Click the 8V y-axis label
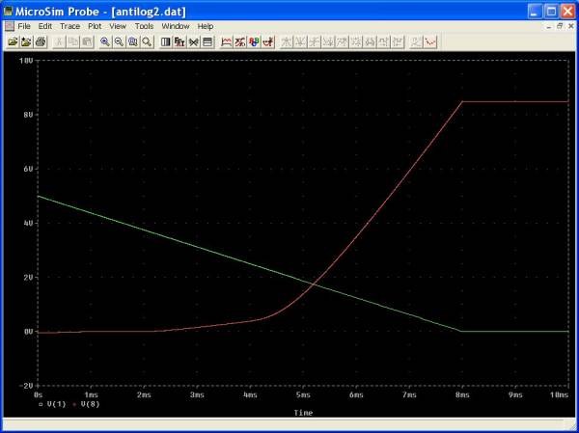Screen dimensions: 579x433 pyautogui.click(x=28, y=115)
